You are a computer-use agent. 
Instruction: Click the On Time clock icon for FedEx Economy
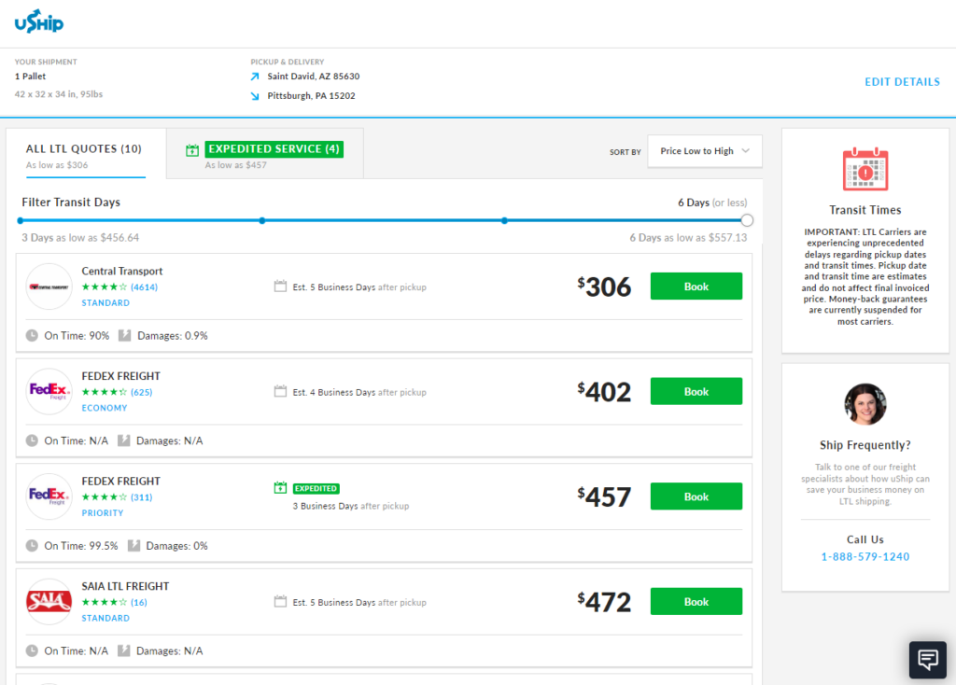tap(32, 440)
